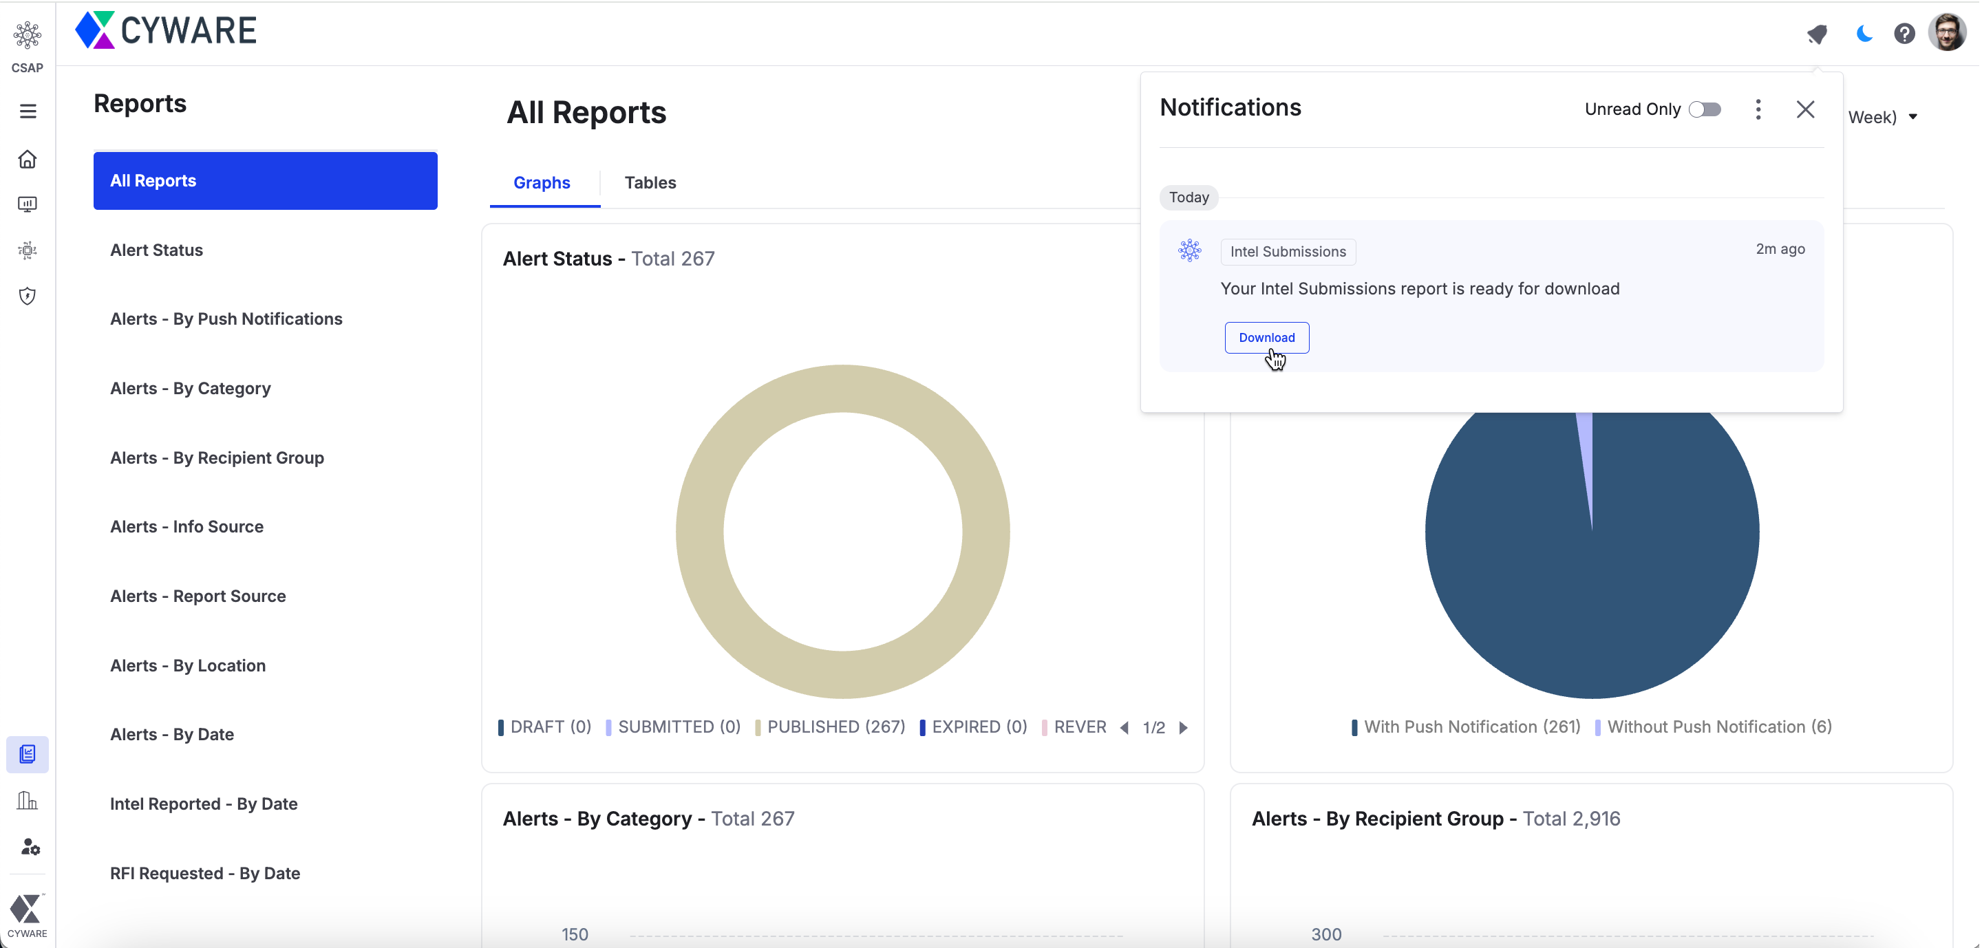Switch to the Graphs tab
The height and width of the screenshot is (948, 1982).
click(542, 183)
